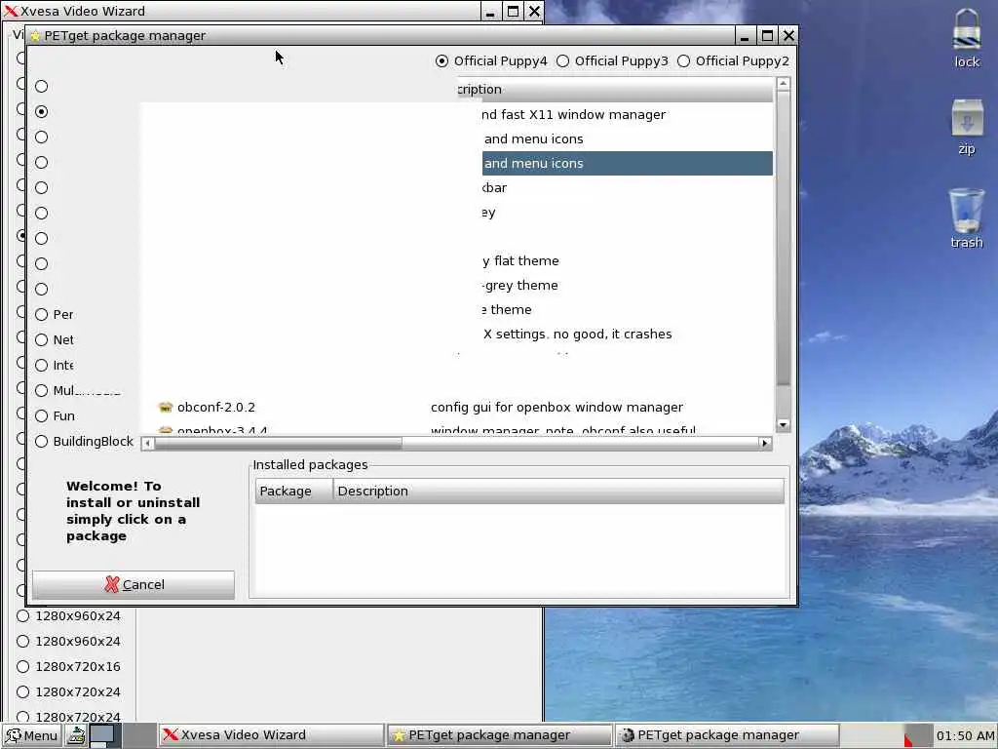Switch to the star-icon PETget taskbar entry
Image resolution: width=998 pixels, height=749 pixels.
(x=500, y=735)
